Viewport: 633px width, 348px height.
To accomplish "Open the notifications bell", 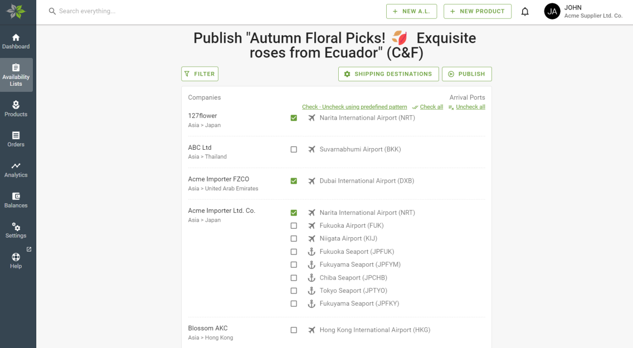I will click(525, 11).
